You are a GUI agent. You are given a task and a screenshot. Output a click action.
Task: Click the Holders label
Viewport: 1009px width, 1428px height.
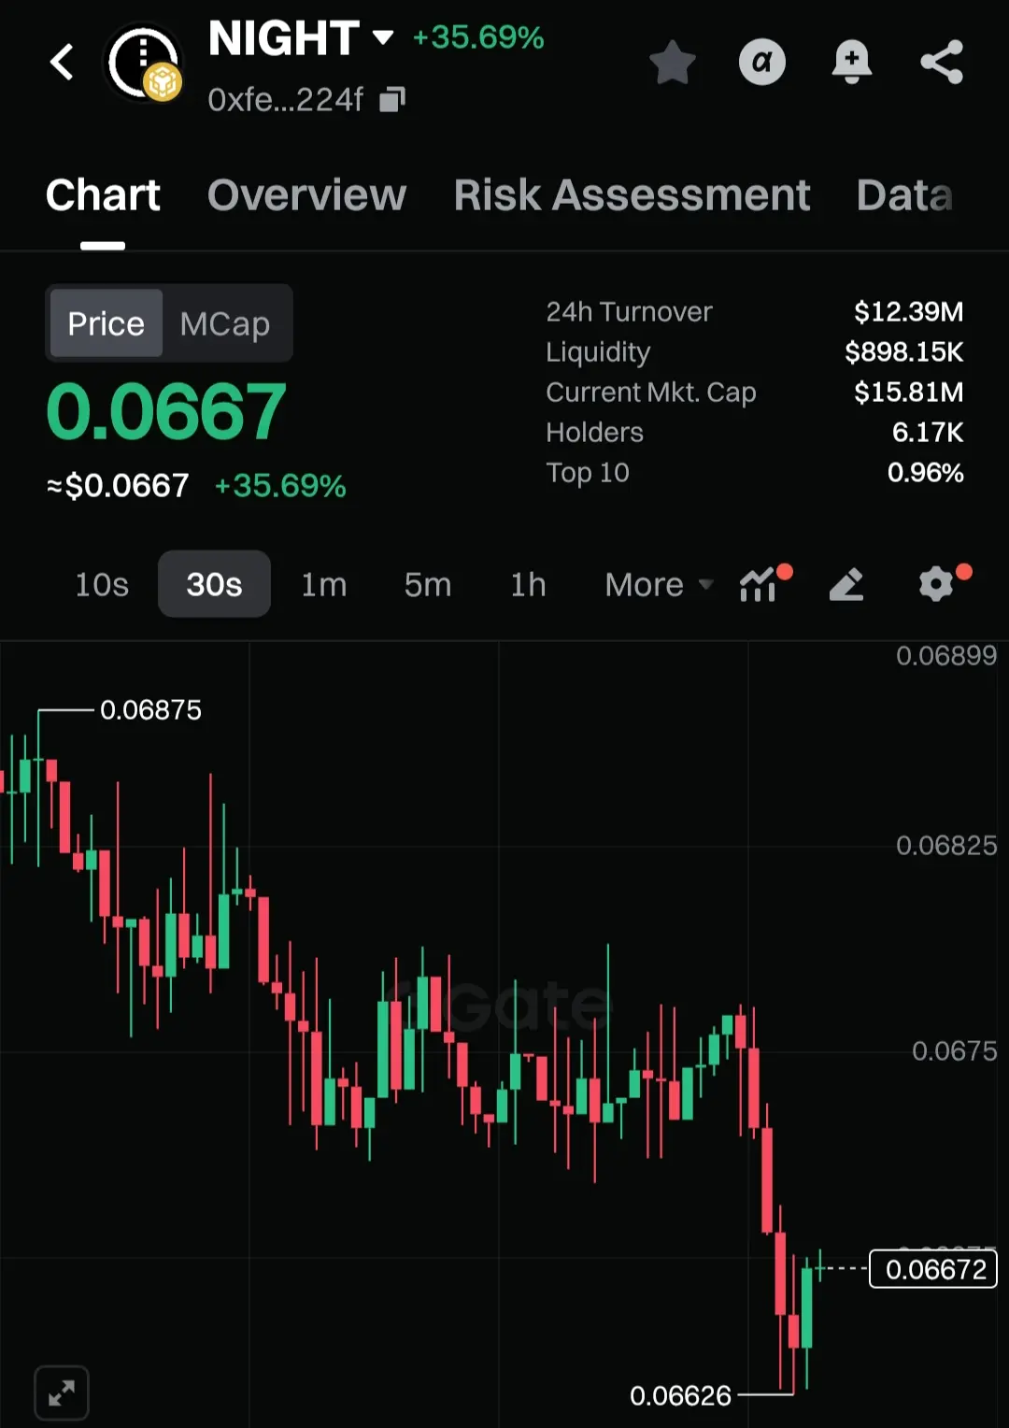coord(594,432)
